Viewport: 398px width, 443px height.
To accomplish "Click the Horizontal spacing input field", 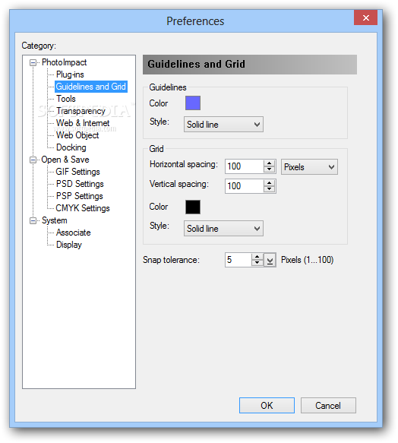I will [x=245, y=166].
